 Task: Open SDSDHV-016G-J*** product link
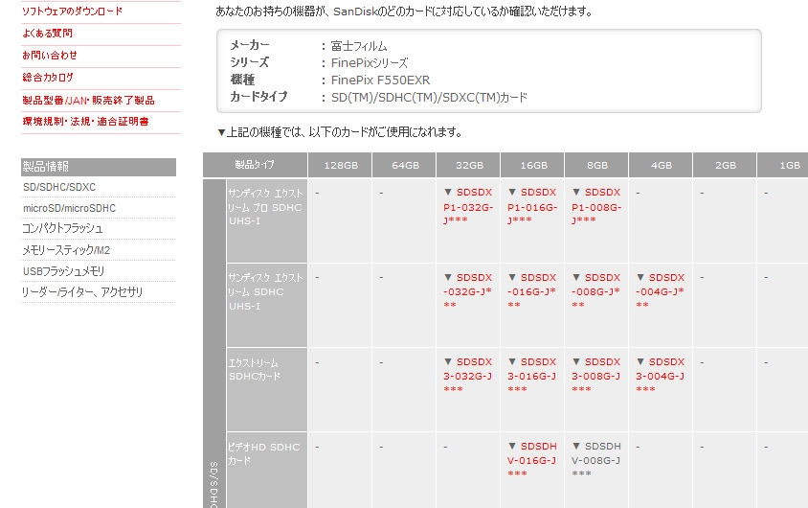tap(531, 460)
